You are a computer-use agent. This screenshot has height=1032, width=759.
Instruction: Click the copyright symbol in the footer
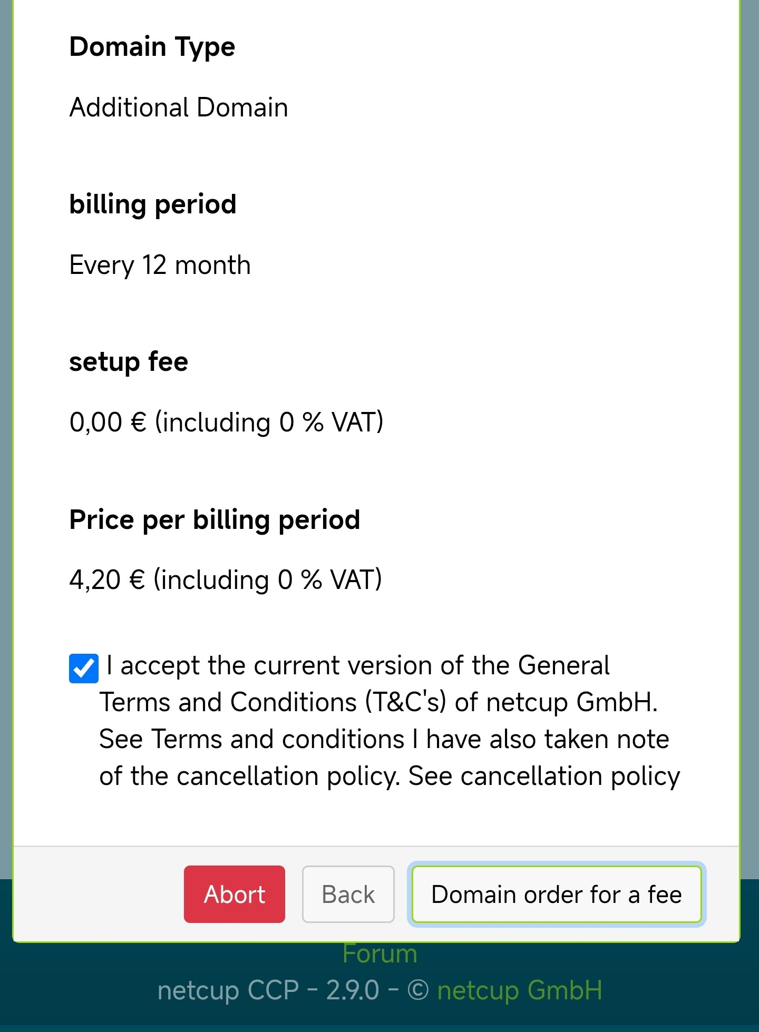pyautogui.click(x=418, y=990)
